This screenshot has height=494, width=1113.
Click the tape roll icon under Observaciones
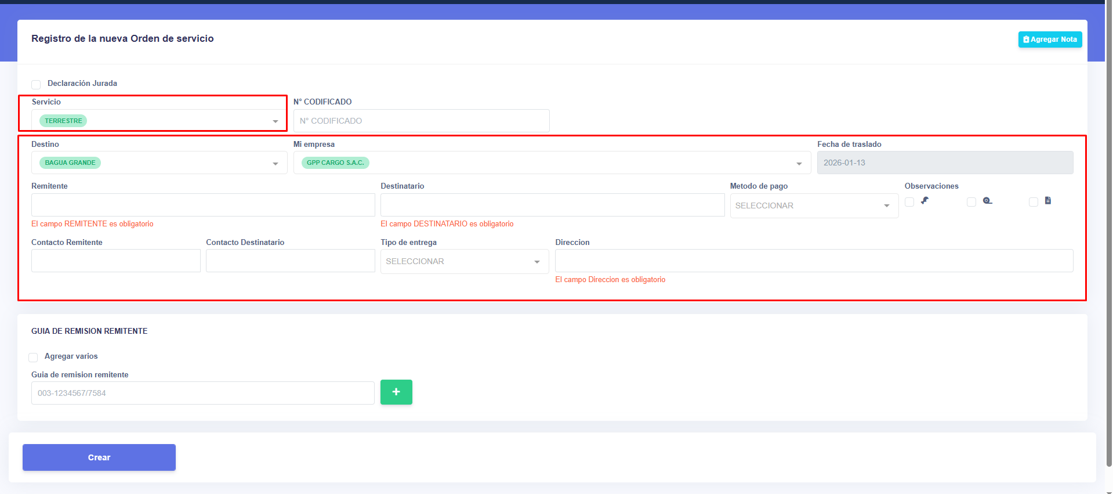pyautogui.click(x=987, y=201)
